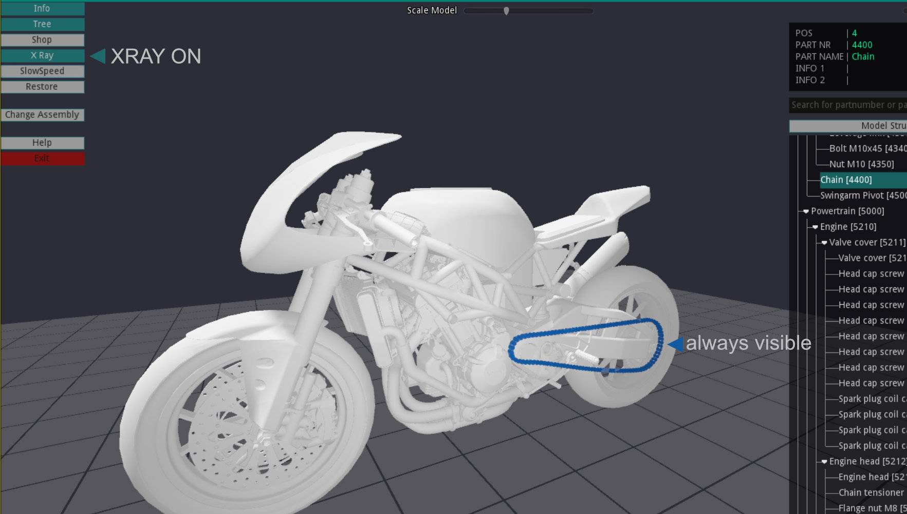Open the Help button
This screenshot has width=907, height=514.
click(x=42, y=143)
